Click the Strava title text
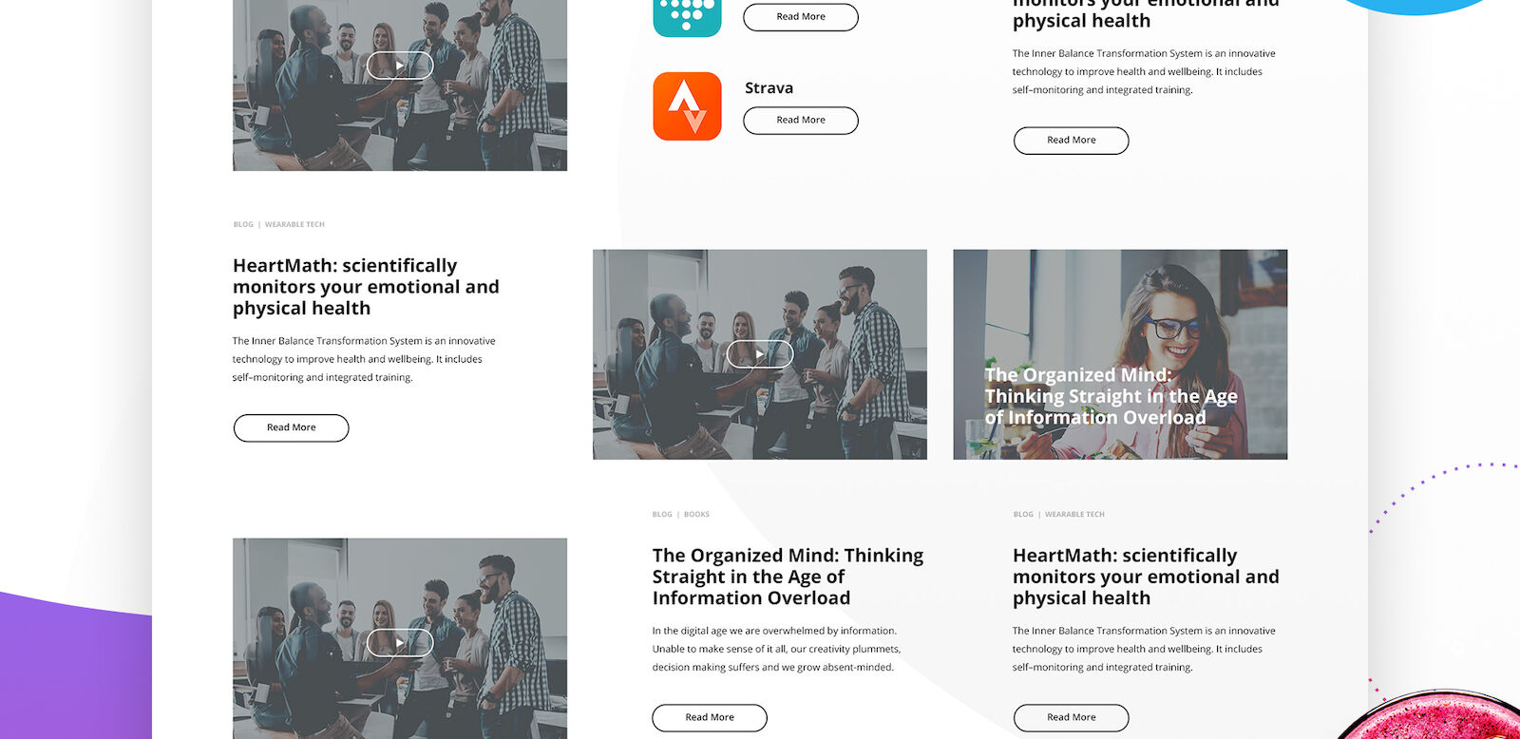This screenshot has height=739, width=1520. (x=769, y=88)
